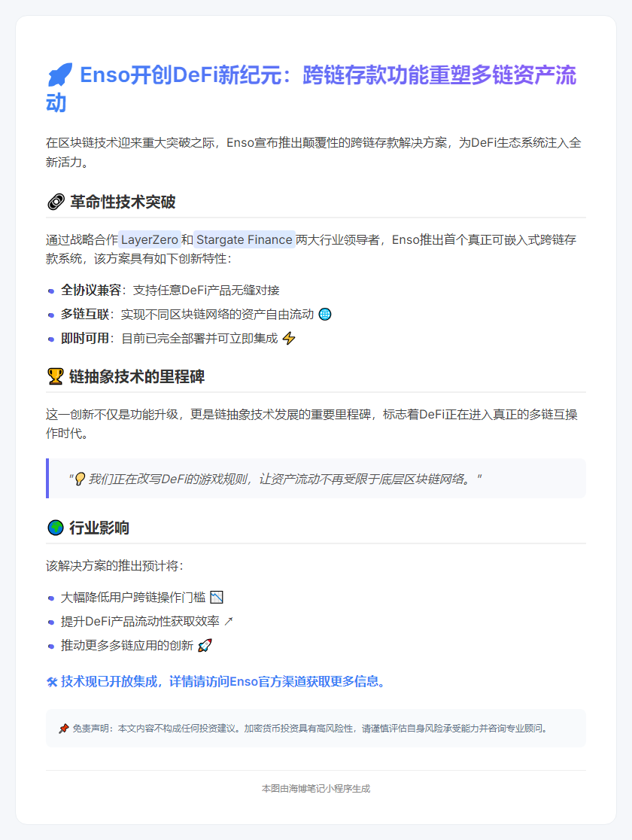
Task: Click the footer 本图由海博笔记小程序生成
Action: [x=316, y=789]
